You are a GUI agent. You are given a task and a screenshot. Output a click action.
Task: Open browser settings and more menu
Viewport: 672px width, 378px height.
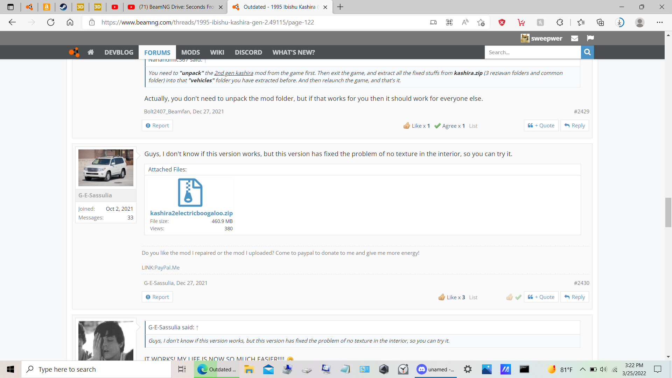659,22
